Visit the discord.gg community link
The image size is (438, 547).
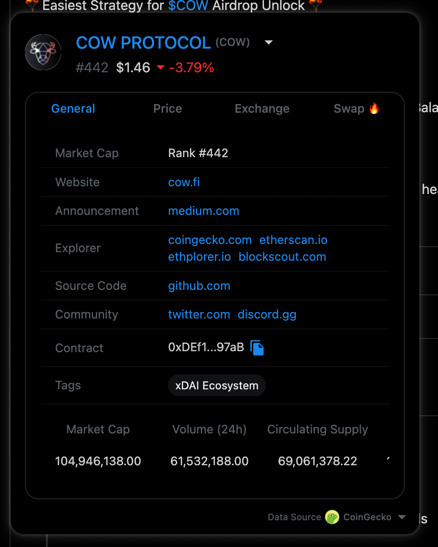click(267, 314)
